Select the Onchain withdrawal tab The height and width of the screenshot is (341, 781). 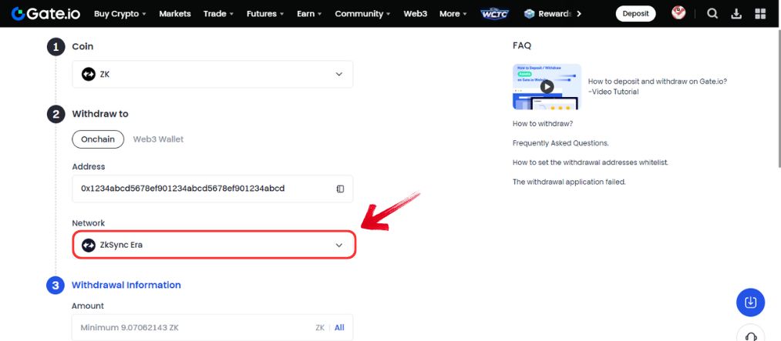tap(98, 139)
